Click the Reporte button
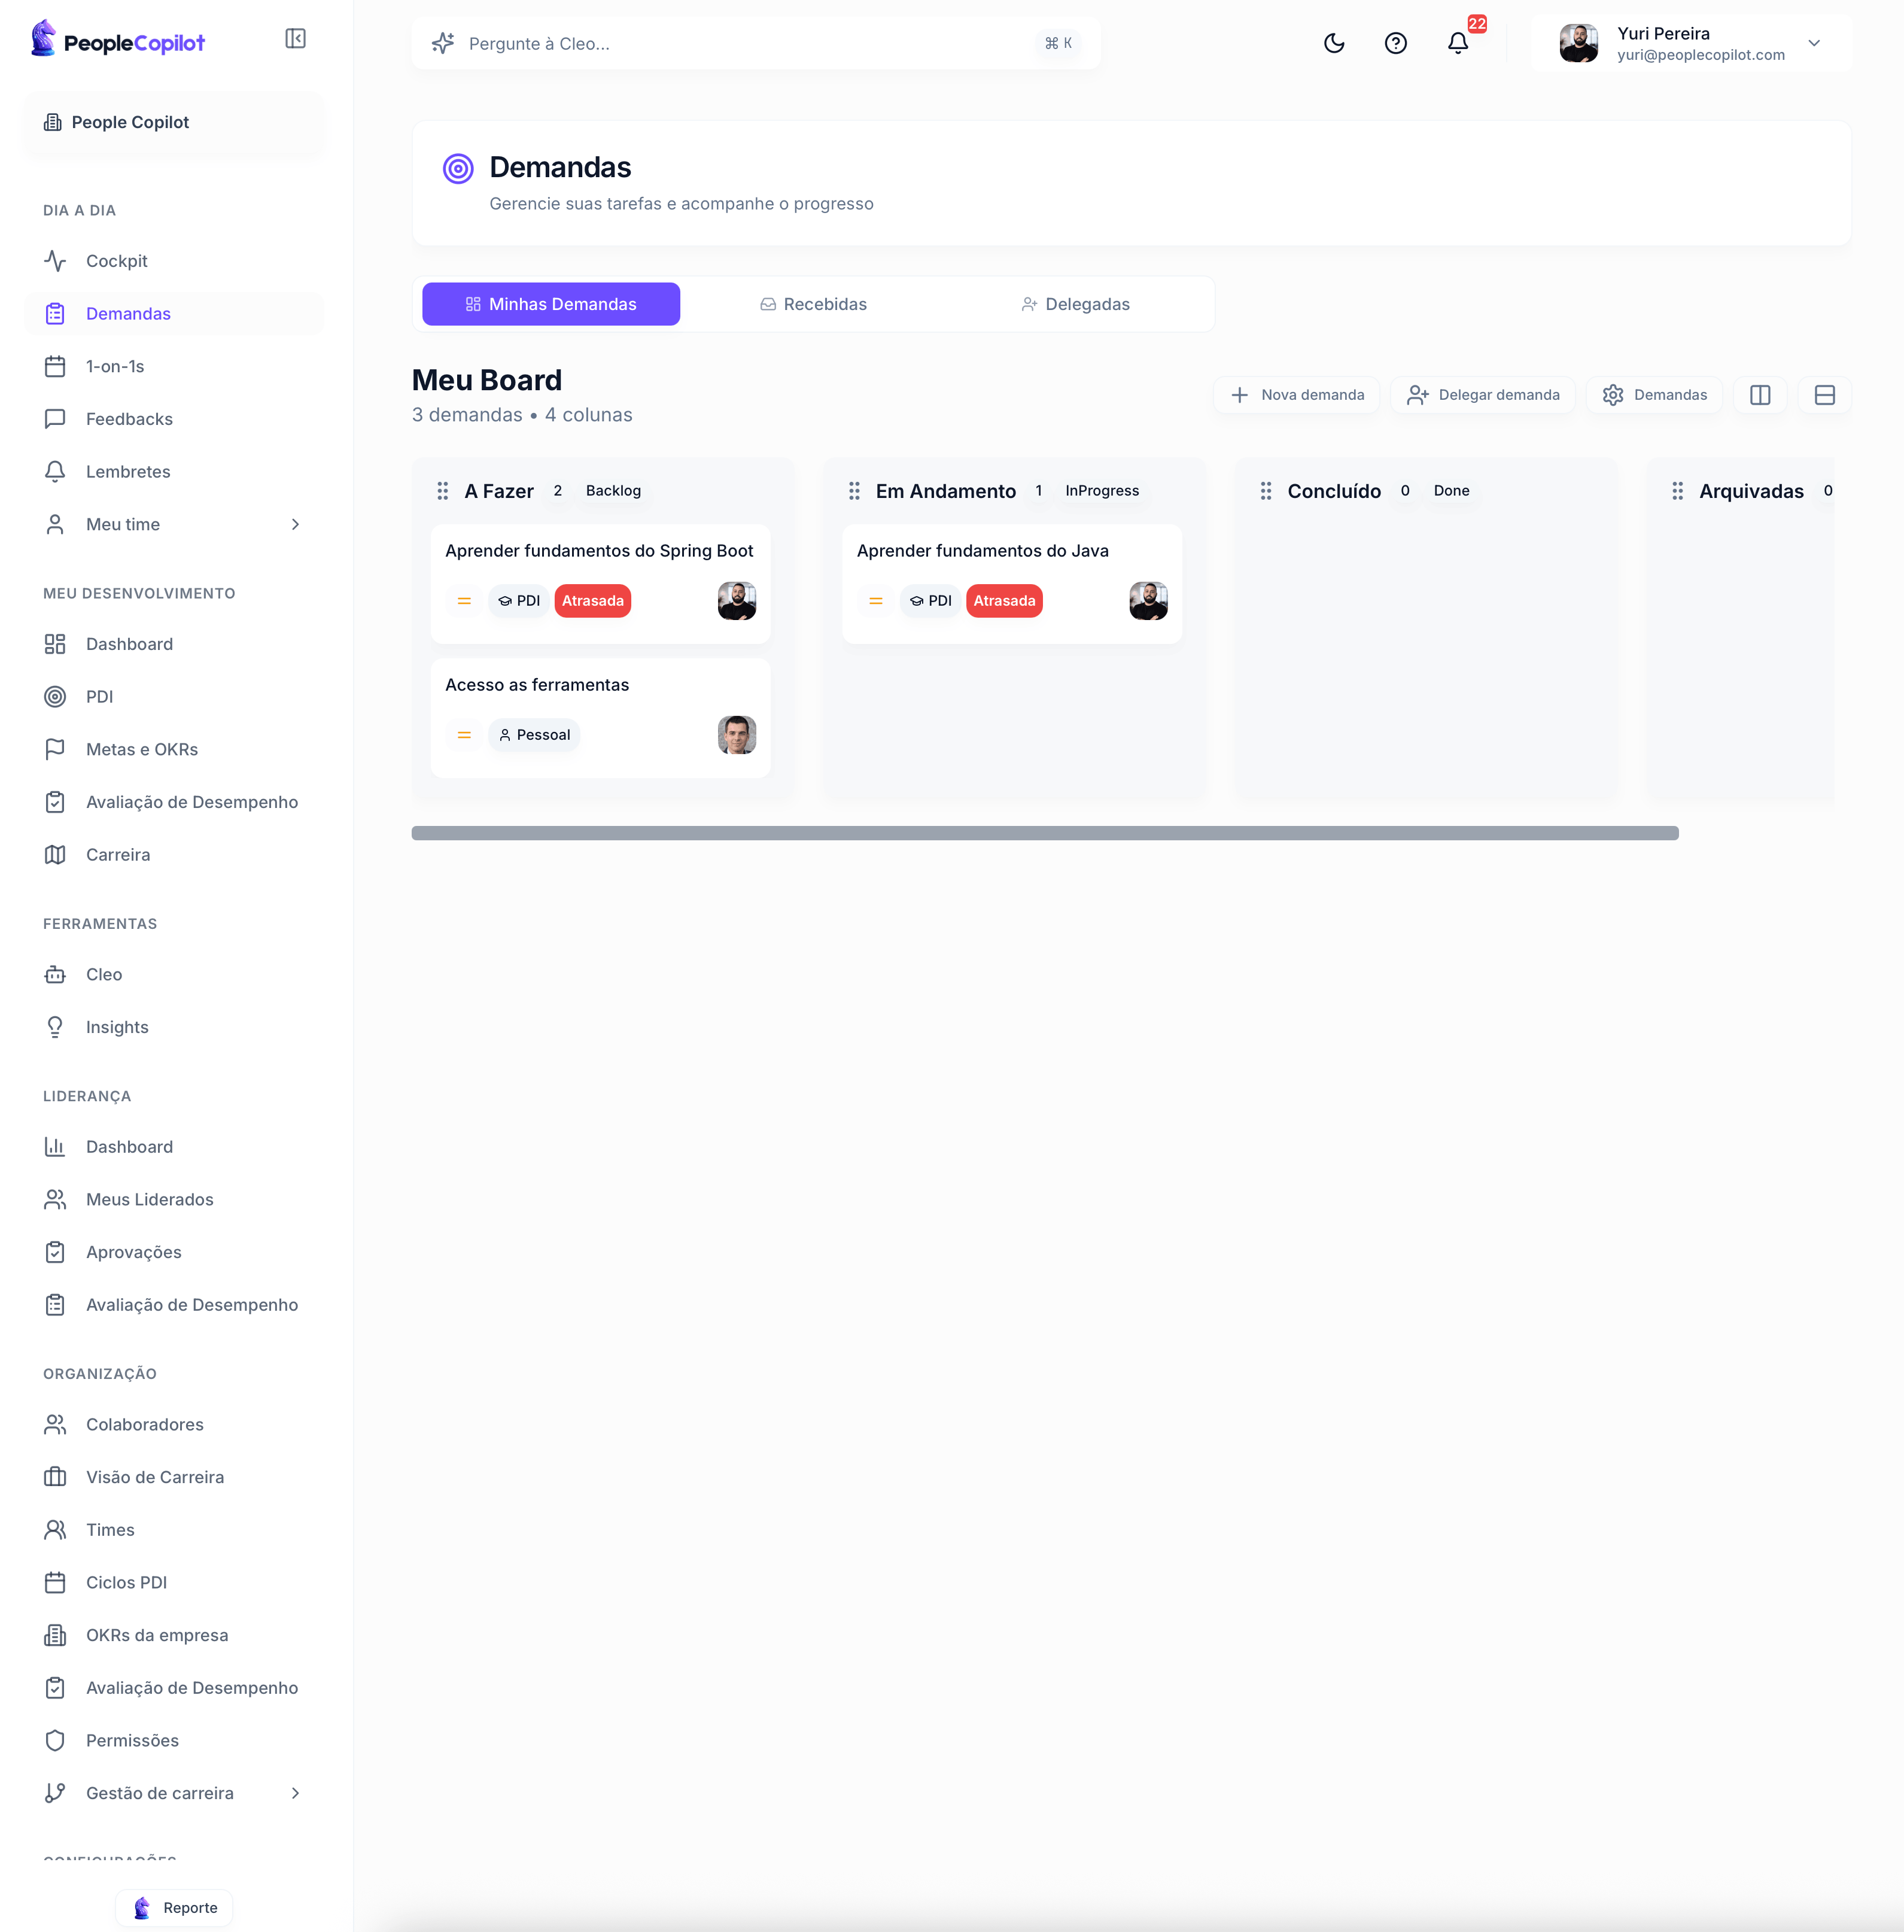This screenshot has height=1932, width=1904. tap(175, 1908)
